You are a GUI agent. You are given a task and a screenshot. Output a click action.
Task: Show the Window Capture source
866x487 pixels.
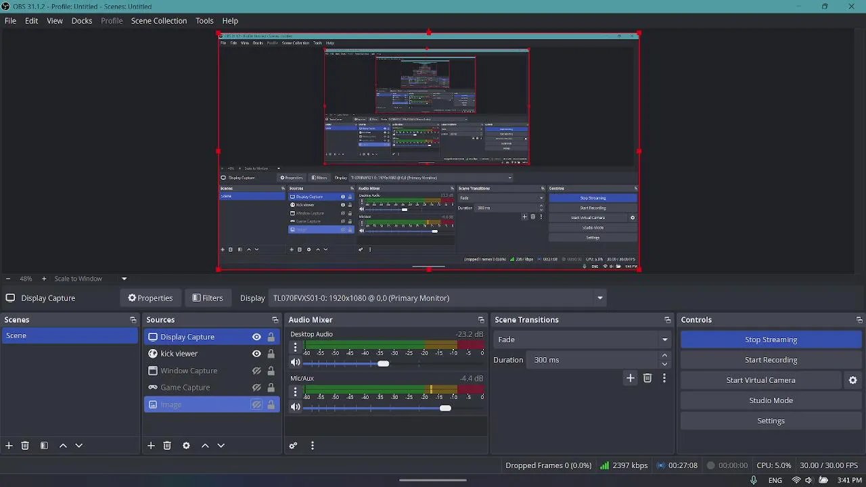[256, 371]
